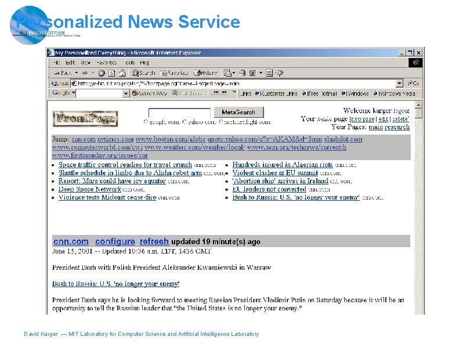This screenshot has height=344, width=459.
Task: Click the Google toolbar Search Site button
Action: tap(187, 93)
